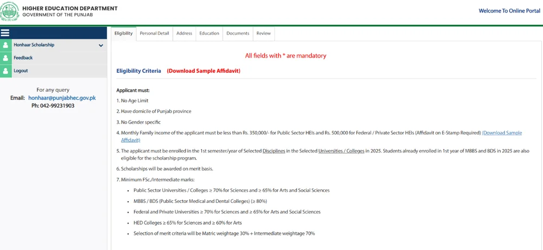Click the Eligibility Criteria heading

point(139,71)
